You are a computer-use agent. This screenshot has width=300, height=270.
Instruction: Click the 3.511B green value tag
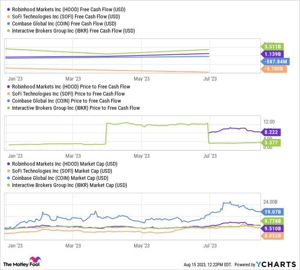point(272,46)
